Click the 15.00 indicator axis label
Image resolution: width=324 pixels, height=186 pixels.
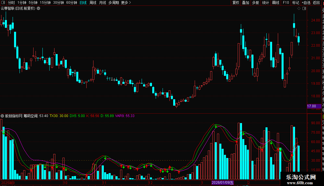point(315,170)
